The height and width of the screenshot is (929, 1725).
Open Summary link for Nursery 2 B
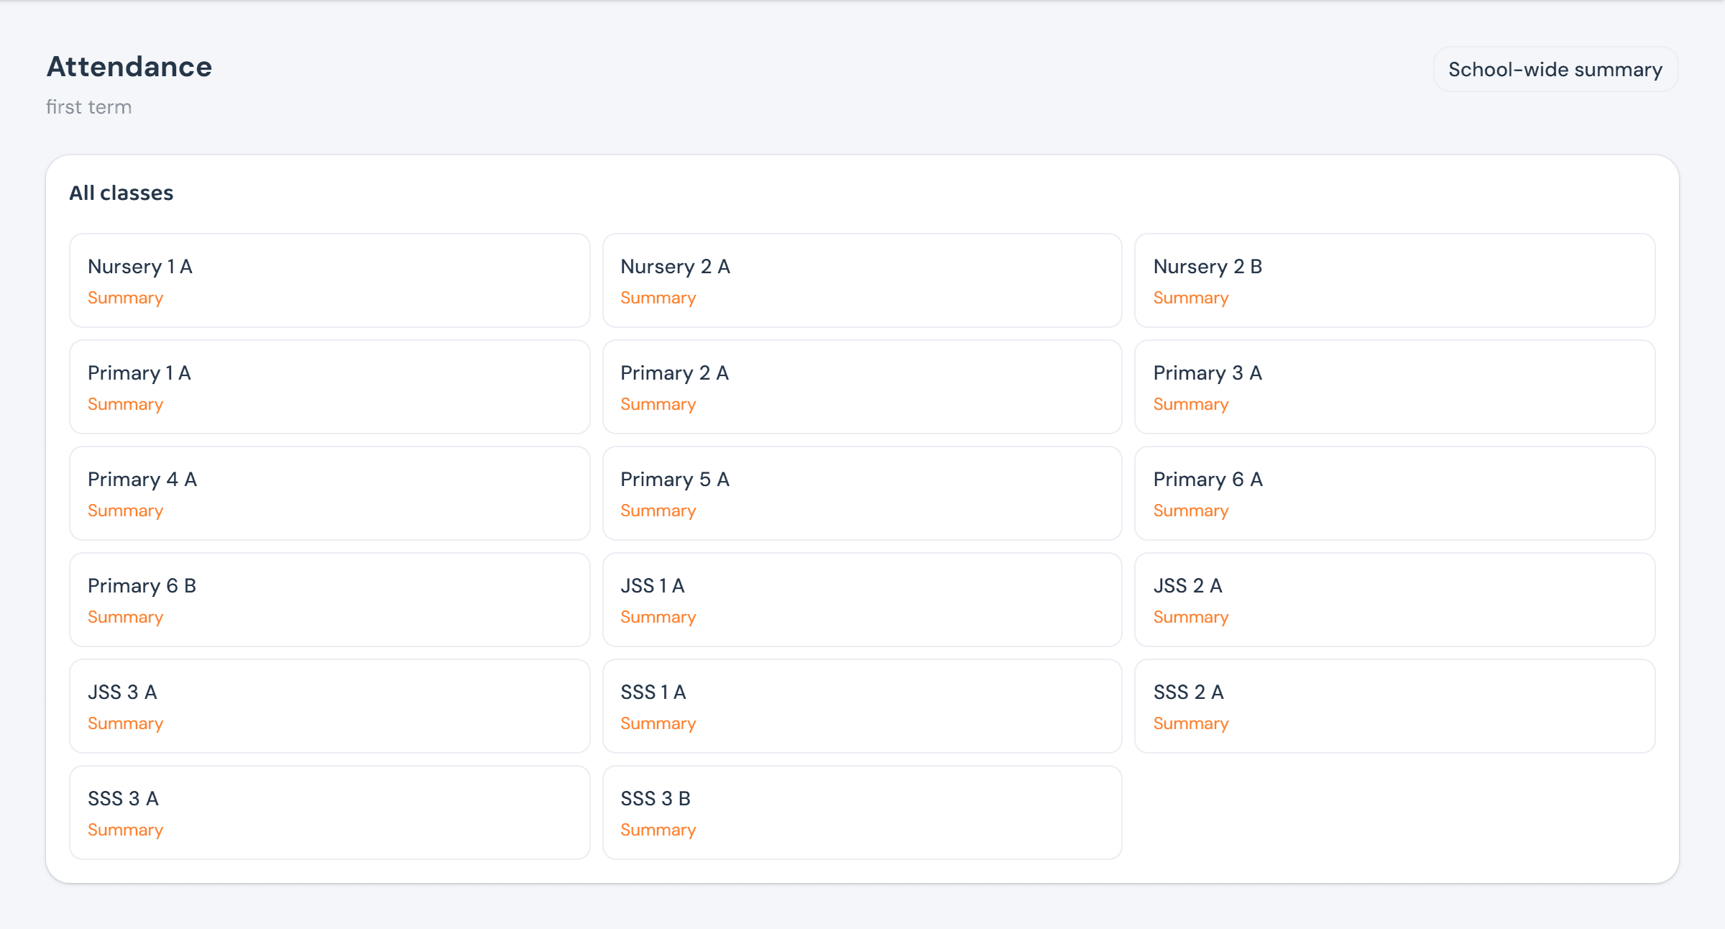pos(1191,298)
